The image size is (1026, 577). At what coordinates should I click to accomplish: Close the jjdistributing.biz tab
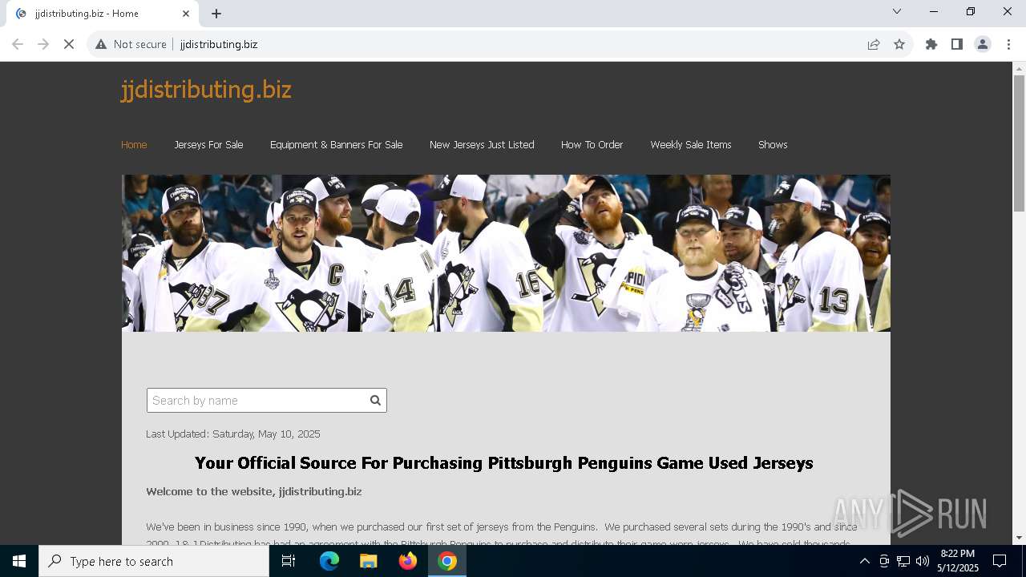[186, 14]
